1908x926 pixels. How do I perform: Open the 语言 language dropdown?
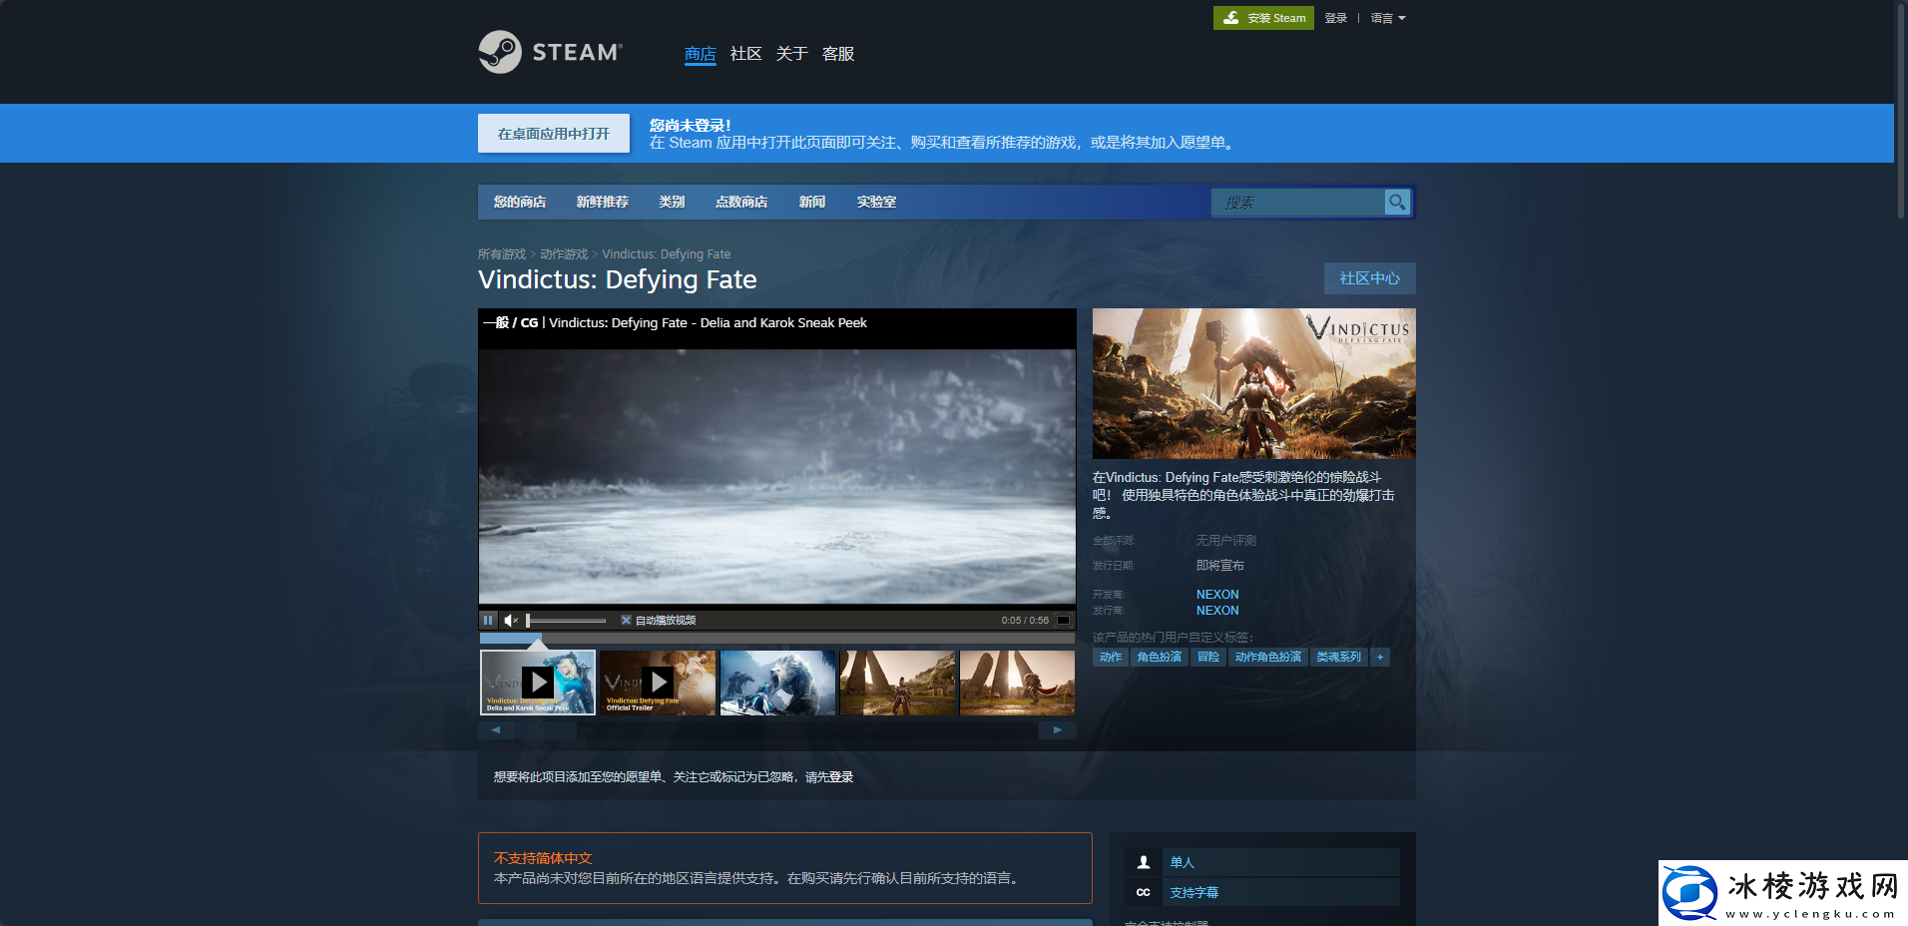tap(1387, 18)
